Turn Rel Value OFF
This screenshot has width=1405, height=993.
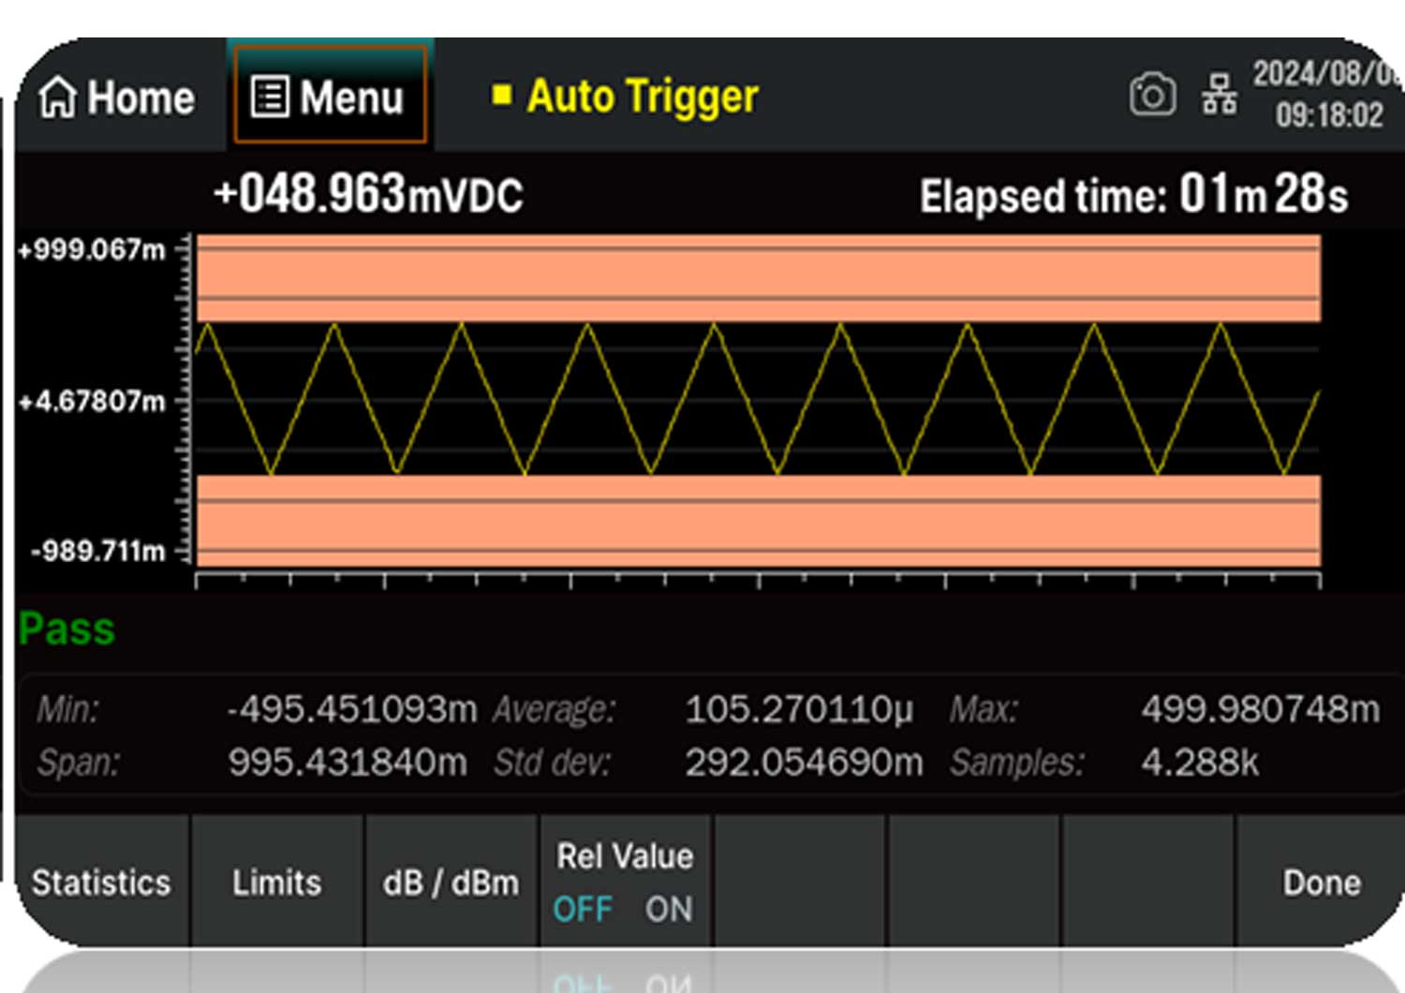(x=583, y=909)
